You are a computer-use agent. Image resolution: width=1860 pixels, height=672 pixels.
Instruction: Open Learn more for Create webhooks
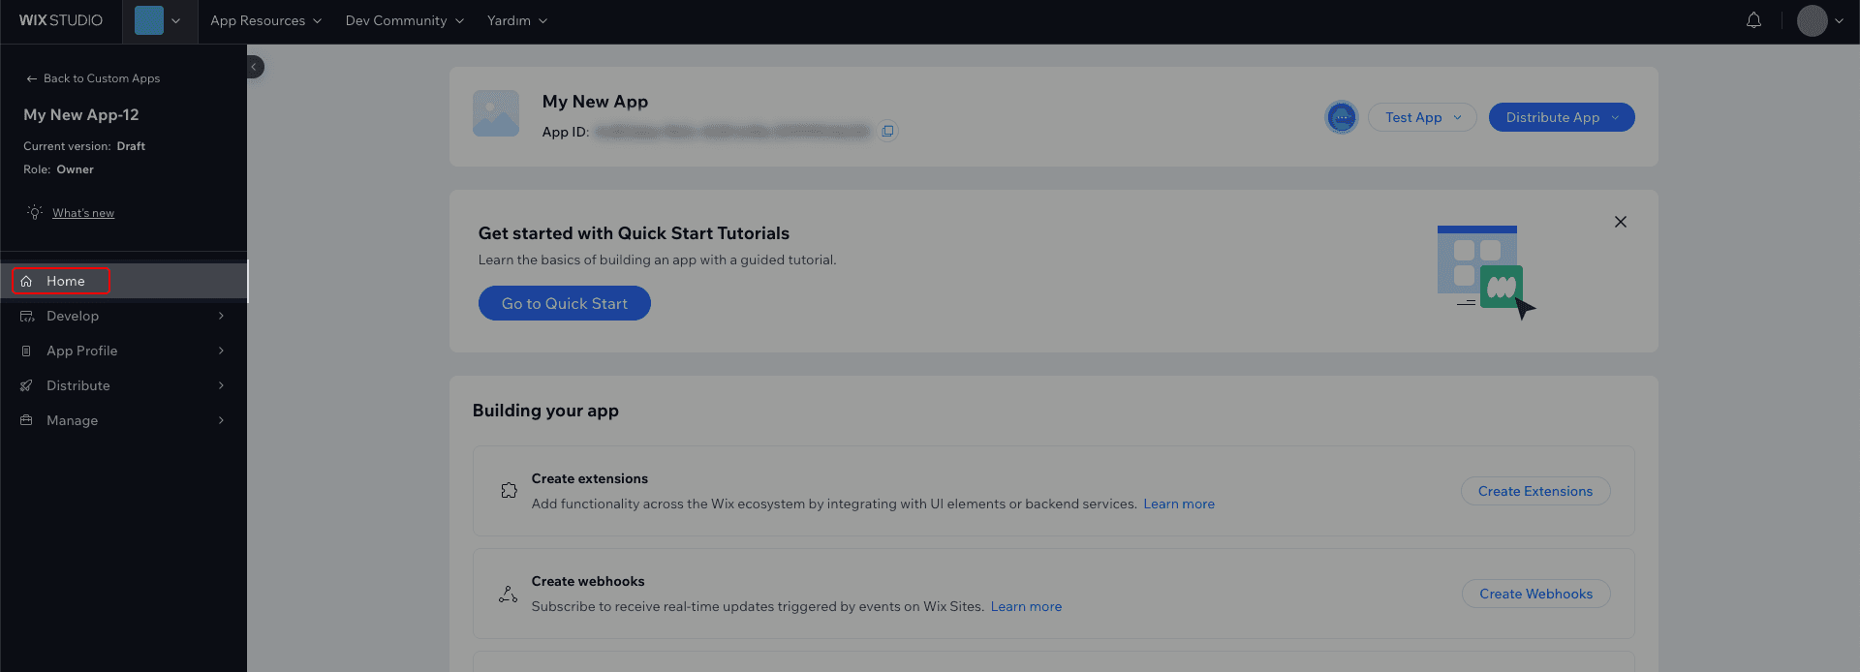click(1026, 606)
